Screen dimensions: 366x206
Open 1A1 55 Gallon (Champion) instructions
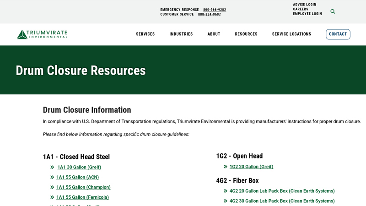[83, 187]
